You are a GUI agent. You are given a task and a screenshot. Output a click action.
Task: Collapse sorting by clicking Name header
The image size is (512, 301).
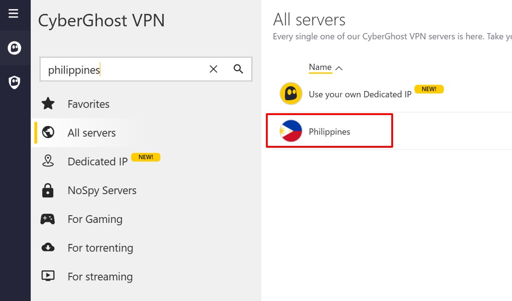point(320,67)
